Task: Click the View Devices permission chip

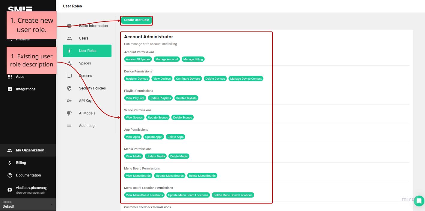Action: point(162,78)
